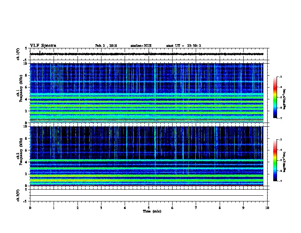Click the ch.1 colorbar log(PSD) unit label
The image size is (301, 233).
[284, 99]
